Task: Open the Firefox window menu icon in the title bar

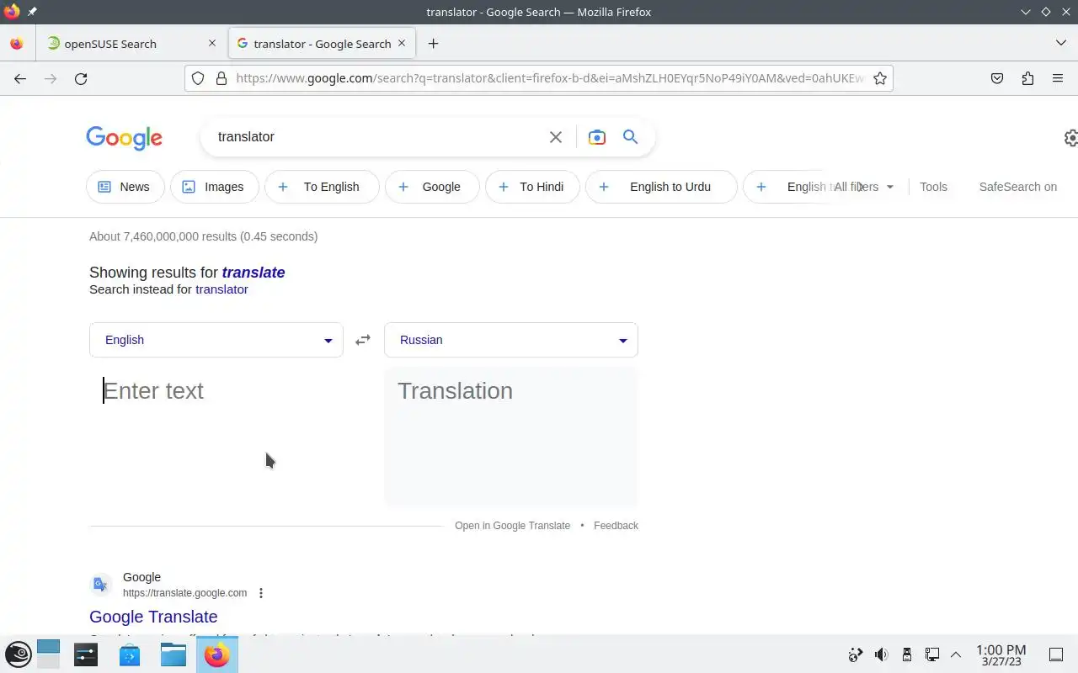Action: (x=12, y=12)
